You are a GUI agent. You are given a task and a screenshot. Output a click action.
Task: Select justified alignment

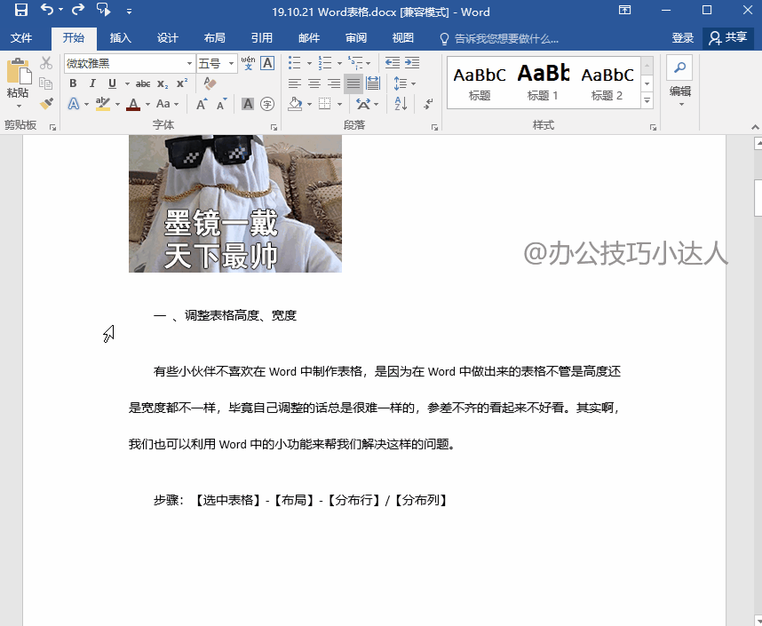tap(353, 83)
